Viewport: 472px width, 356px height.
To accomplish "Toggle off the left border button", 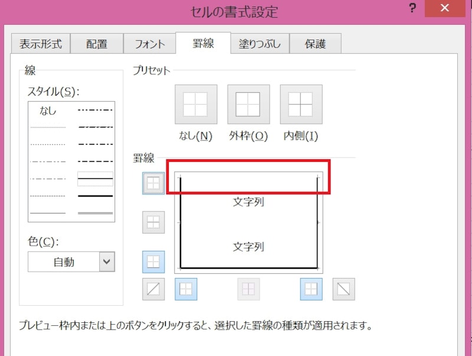I will click(186, 289).
